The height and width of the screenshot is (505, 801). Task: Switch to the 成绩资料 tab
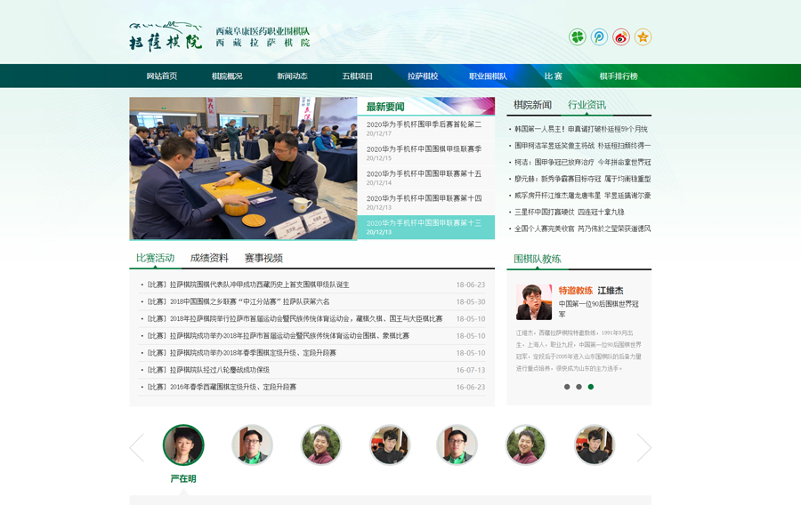click(209, 259)
